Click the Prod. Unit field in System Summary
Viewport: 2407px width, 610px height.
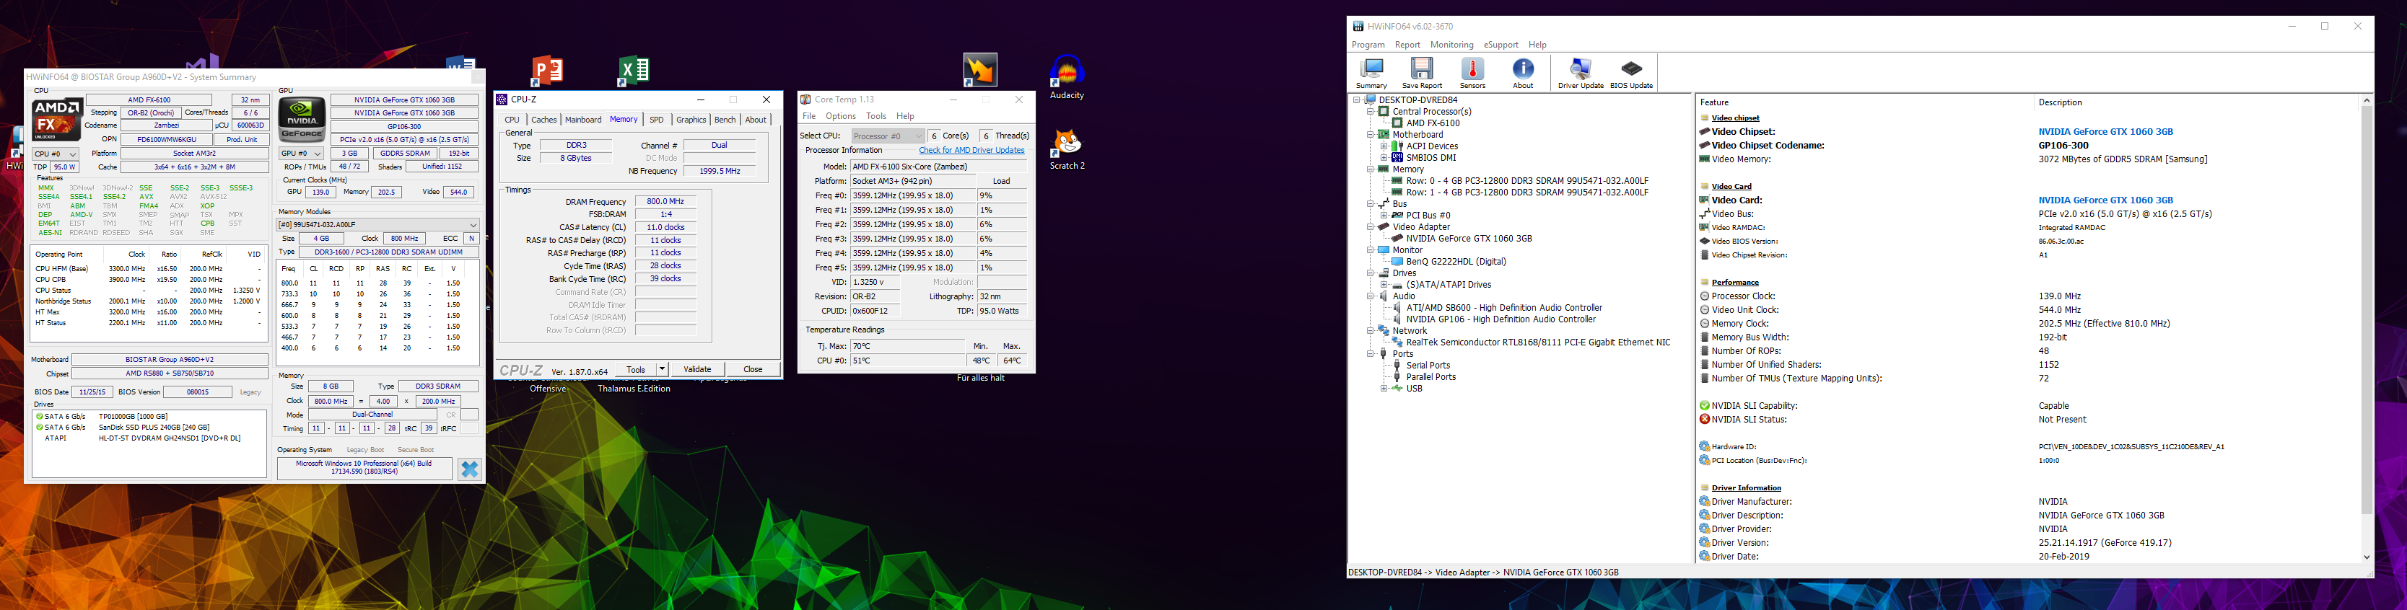tap(242, 139)
